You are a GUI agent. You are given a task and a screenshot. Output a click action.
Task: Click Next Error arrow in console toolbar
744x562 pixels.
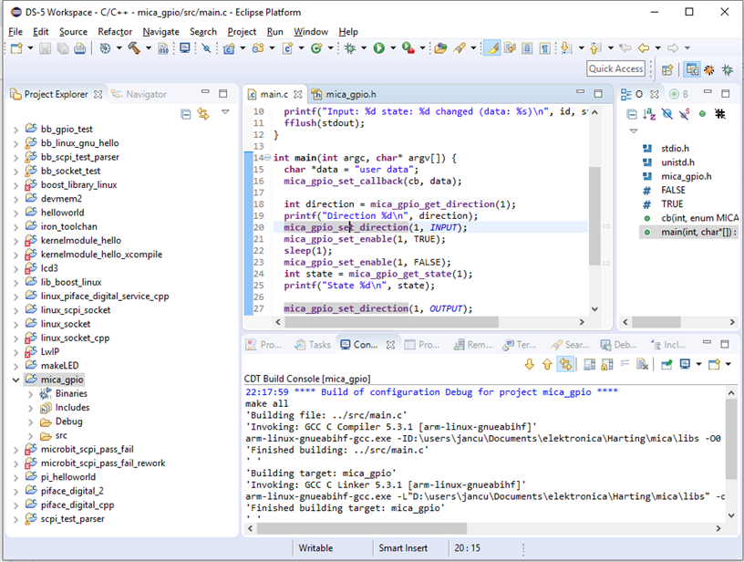tap(530, 365)
